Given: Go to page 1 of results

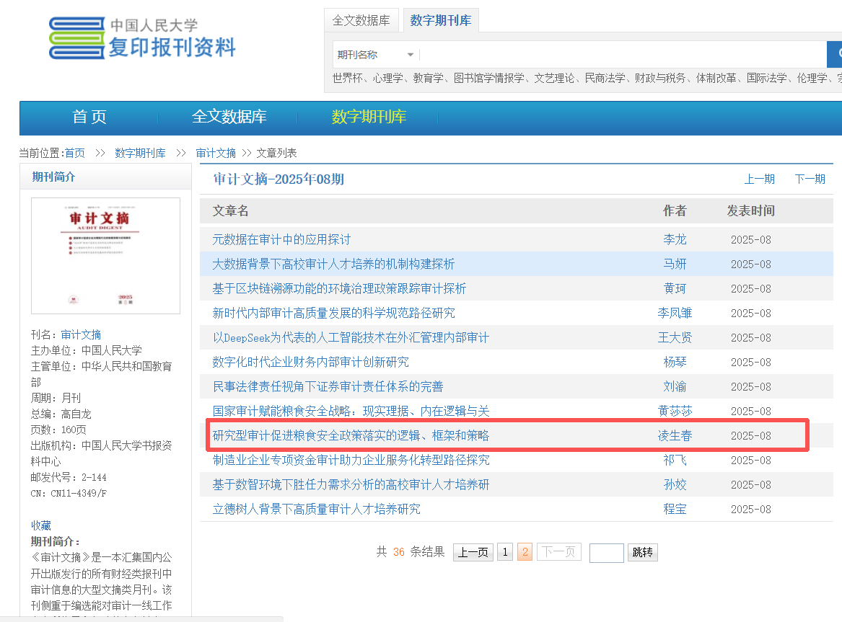Looking at the screenshot, I should [505, 553].
